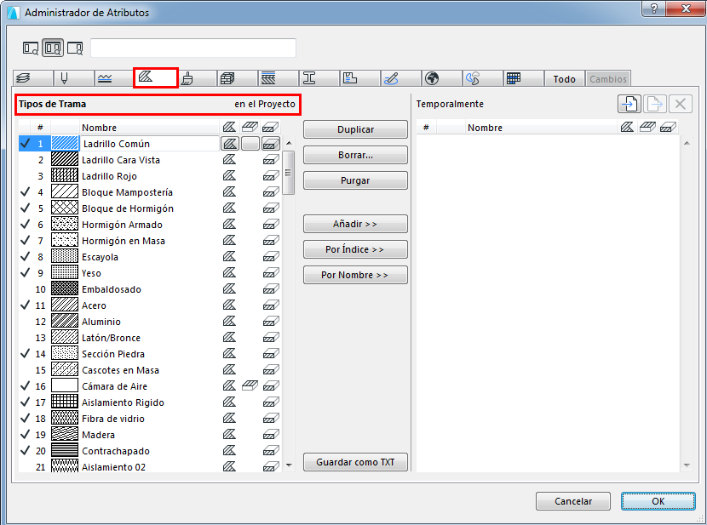707x525 pixels.
Task: Sort project list by # index header
Action: [x=40, y=128]
